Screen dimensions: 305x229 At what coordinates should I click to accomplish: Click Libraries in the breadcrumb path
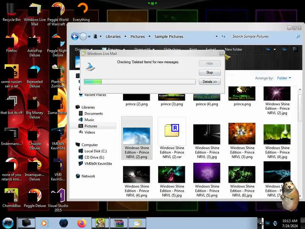pos(113,36)
